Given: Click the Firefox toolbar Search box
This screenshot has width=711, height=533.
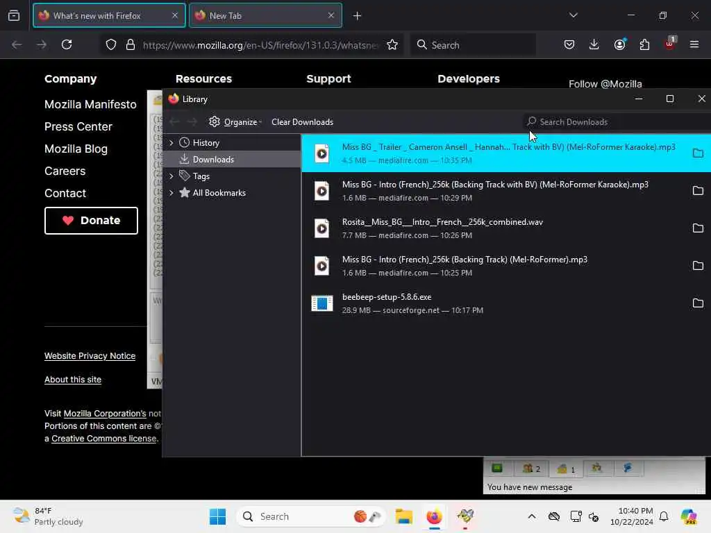Looking at the screenshot, I should [x=473, y=45].
